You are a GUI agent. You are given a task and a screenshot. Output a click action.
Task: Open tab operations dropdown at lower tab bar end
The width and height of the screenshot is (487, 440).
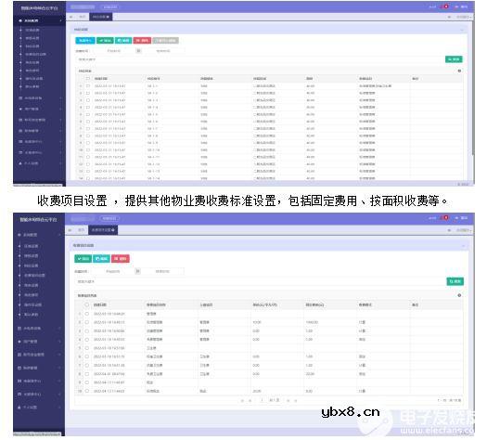coord(464,230)
